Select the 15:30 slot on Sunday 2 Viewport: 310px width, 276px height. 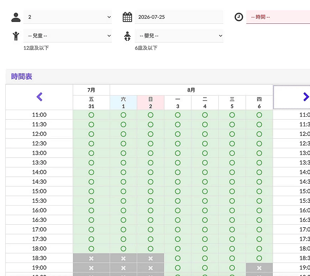(150, 201)
